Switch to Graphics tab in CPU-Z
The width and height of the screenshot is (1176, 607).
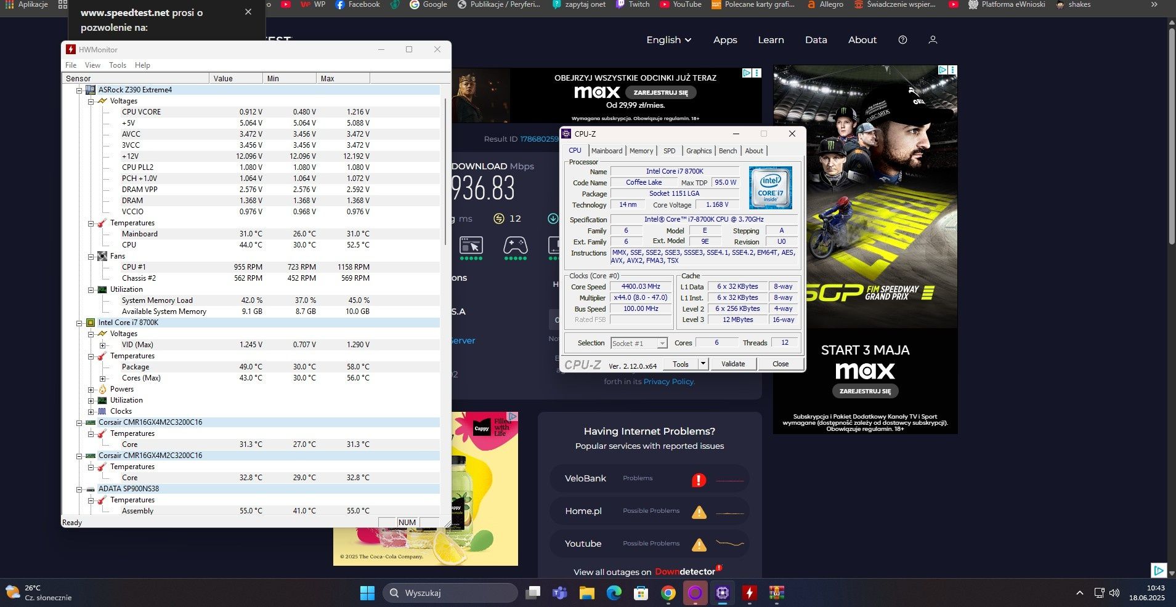(699, 151)
